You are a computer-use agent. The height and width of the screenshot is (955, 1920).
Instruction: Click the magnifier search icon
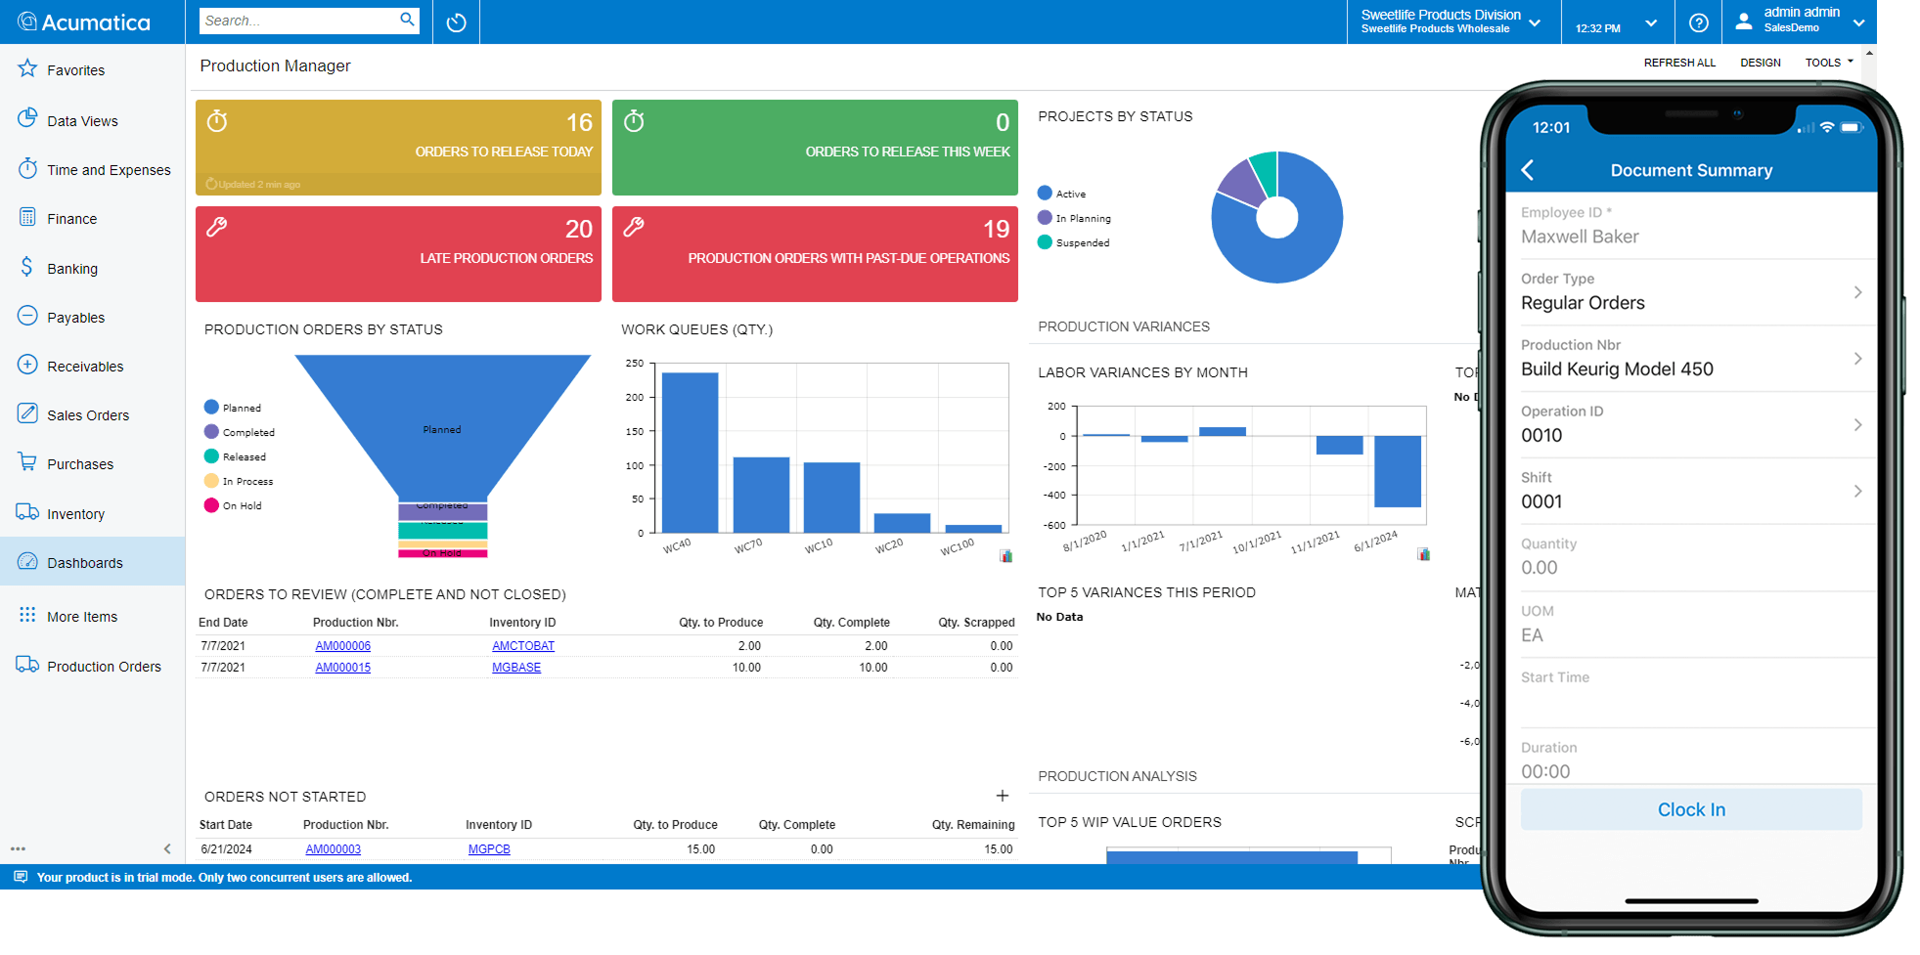pos(407,20)
